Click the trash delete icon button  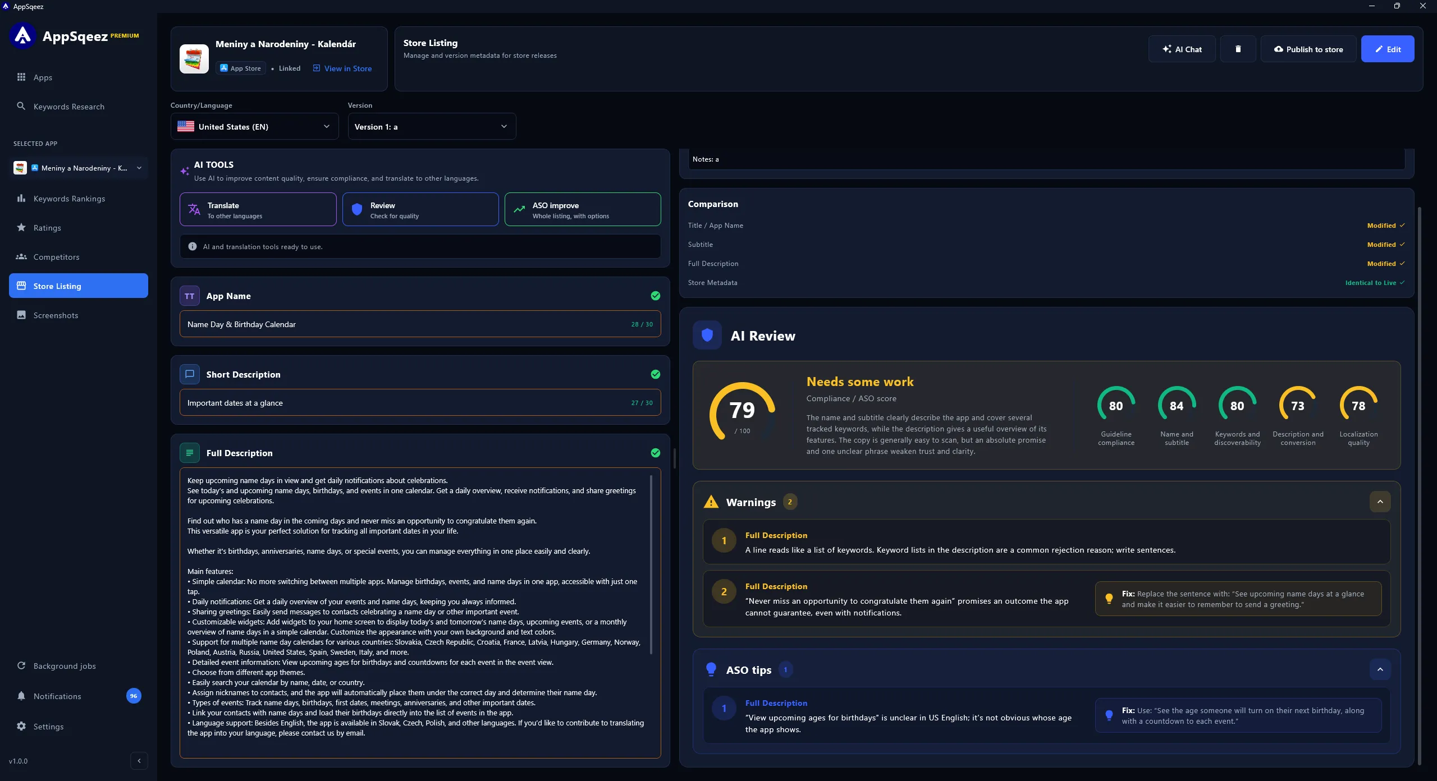1238,49
